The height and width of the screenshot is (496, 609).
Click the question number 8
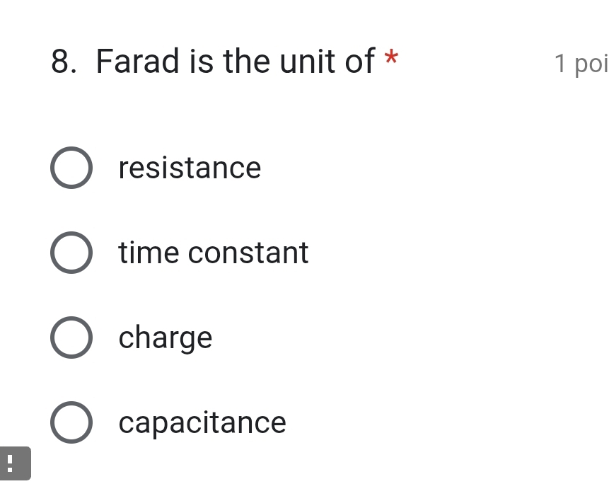point(60,62)
